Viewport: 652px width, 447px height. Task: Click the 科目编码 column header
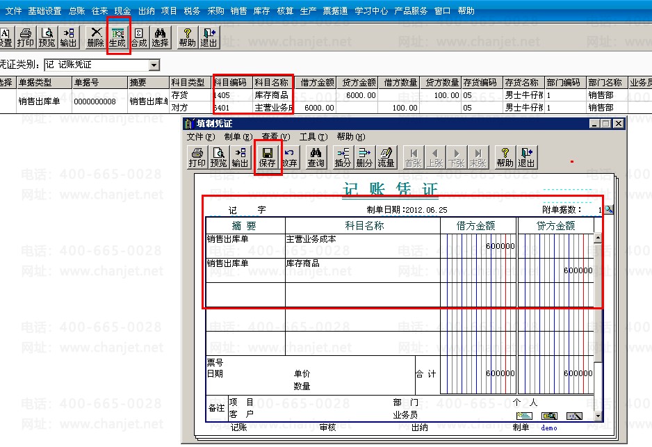click(x=231, y=82)
